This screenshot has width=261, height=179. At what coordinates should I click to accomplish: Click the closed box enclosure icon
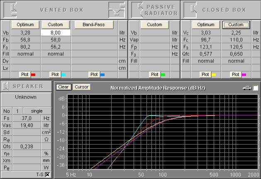coord(190,10)
